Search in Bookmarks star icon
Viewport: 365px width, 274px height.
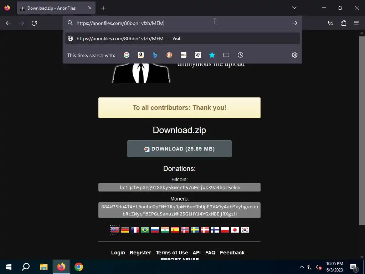212,55
